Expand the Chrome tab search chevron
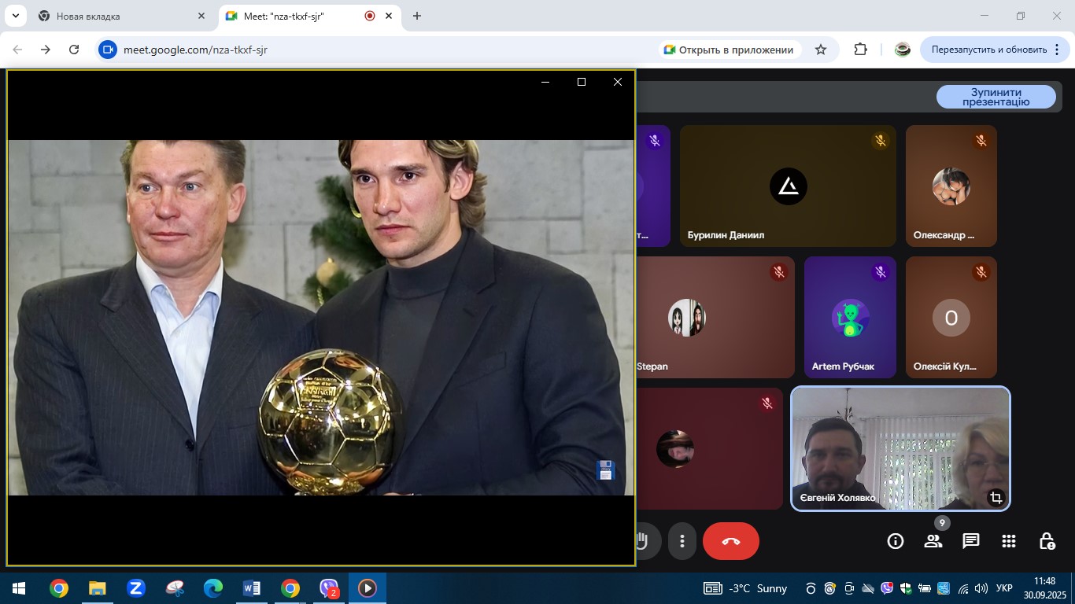This screenshot has width=1075, height=604. click(x=15, y=16)
